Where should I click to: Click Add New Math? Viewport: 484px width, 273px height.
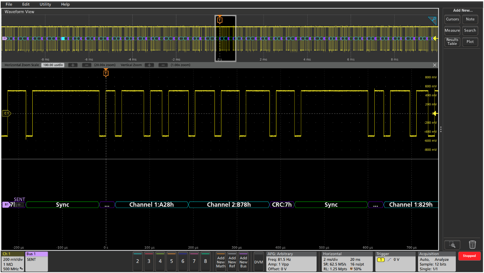(221, 261)
